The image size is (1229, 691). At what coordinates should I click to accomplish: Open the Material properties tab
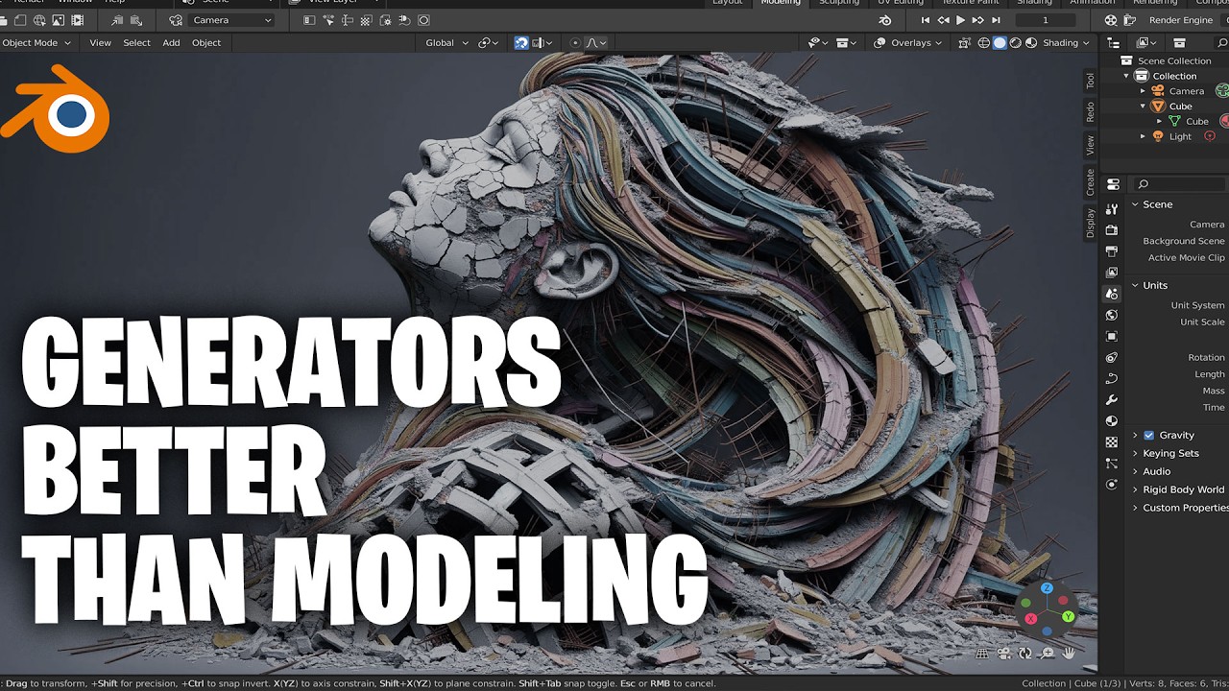[x=1112, y=420]
